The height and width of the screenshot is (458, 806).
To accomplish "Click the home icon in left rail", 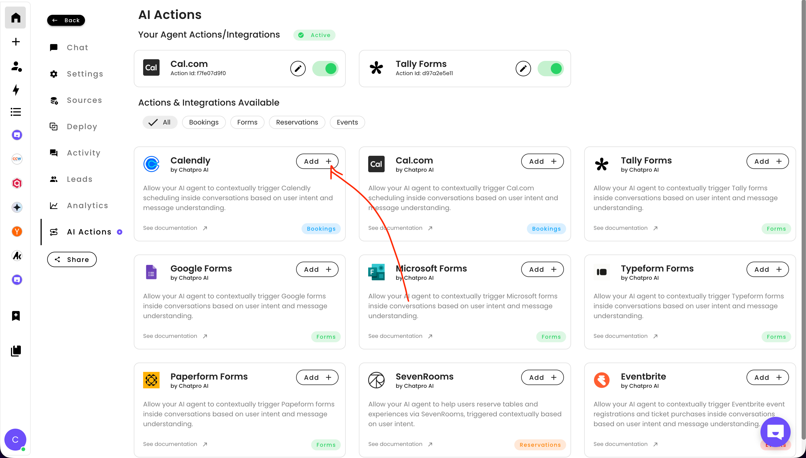I will coord(16,18).
